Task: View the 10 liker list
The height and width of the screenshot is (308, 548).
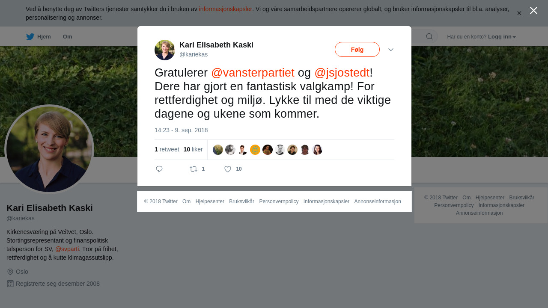Action: point(193,149)
